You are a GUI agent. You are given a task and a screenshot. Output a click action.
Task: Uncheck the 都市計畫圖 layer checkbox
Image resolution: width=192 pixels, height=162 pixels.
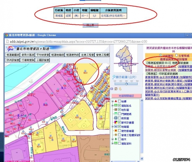point(119,122)
